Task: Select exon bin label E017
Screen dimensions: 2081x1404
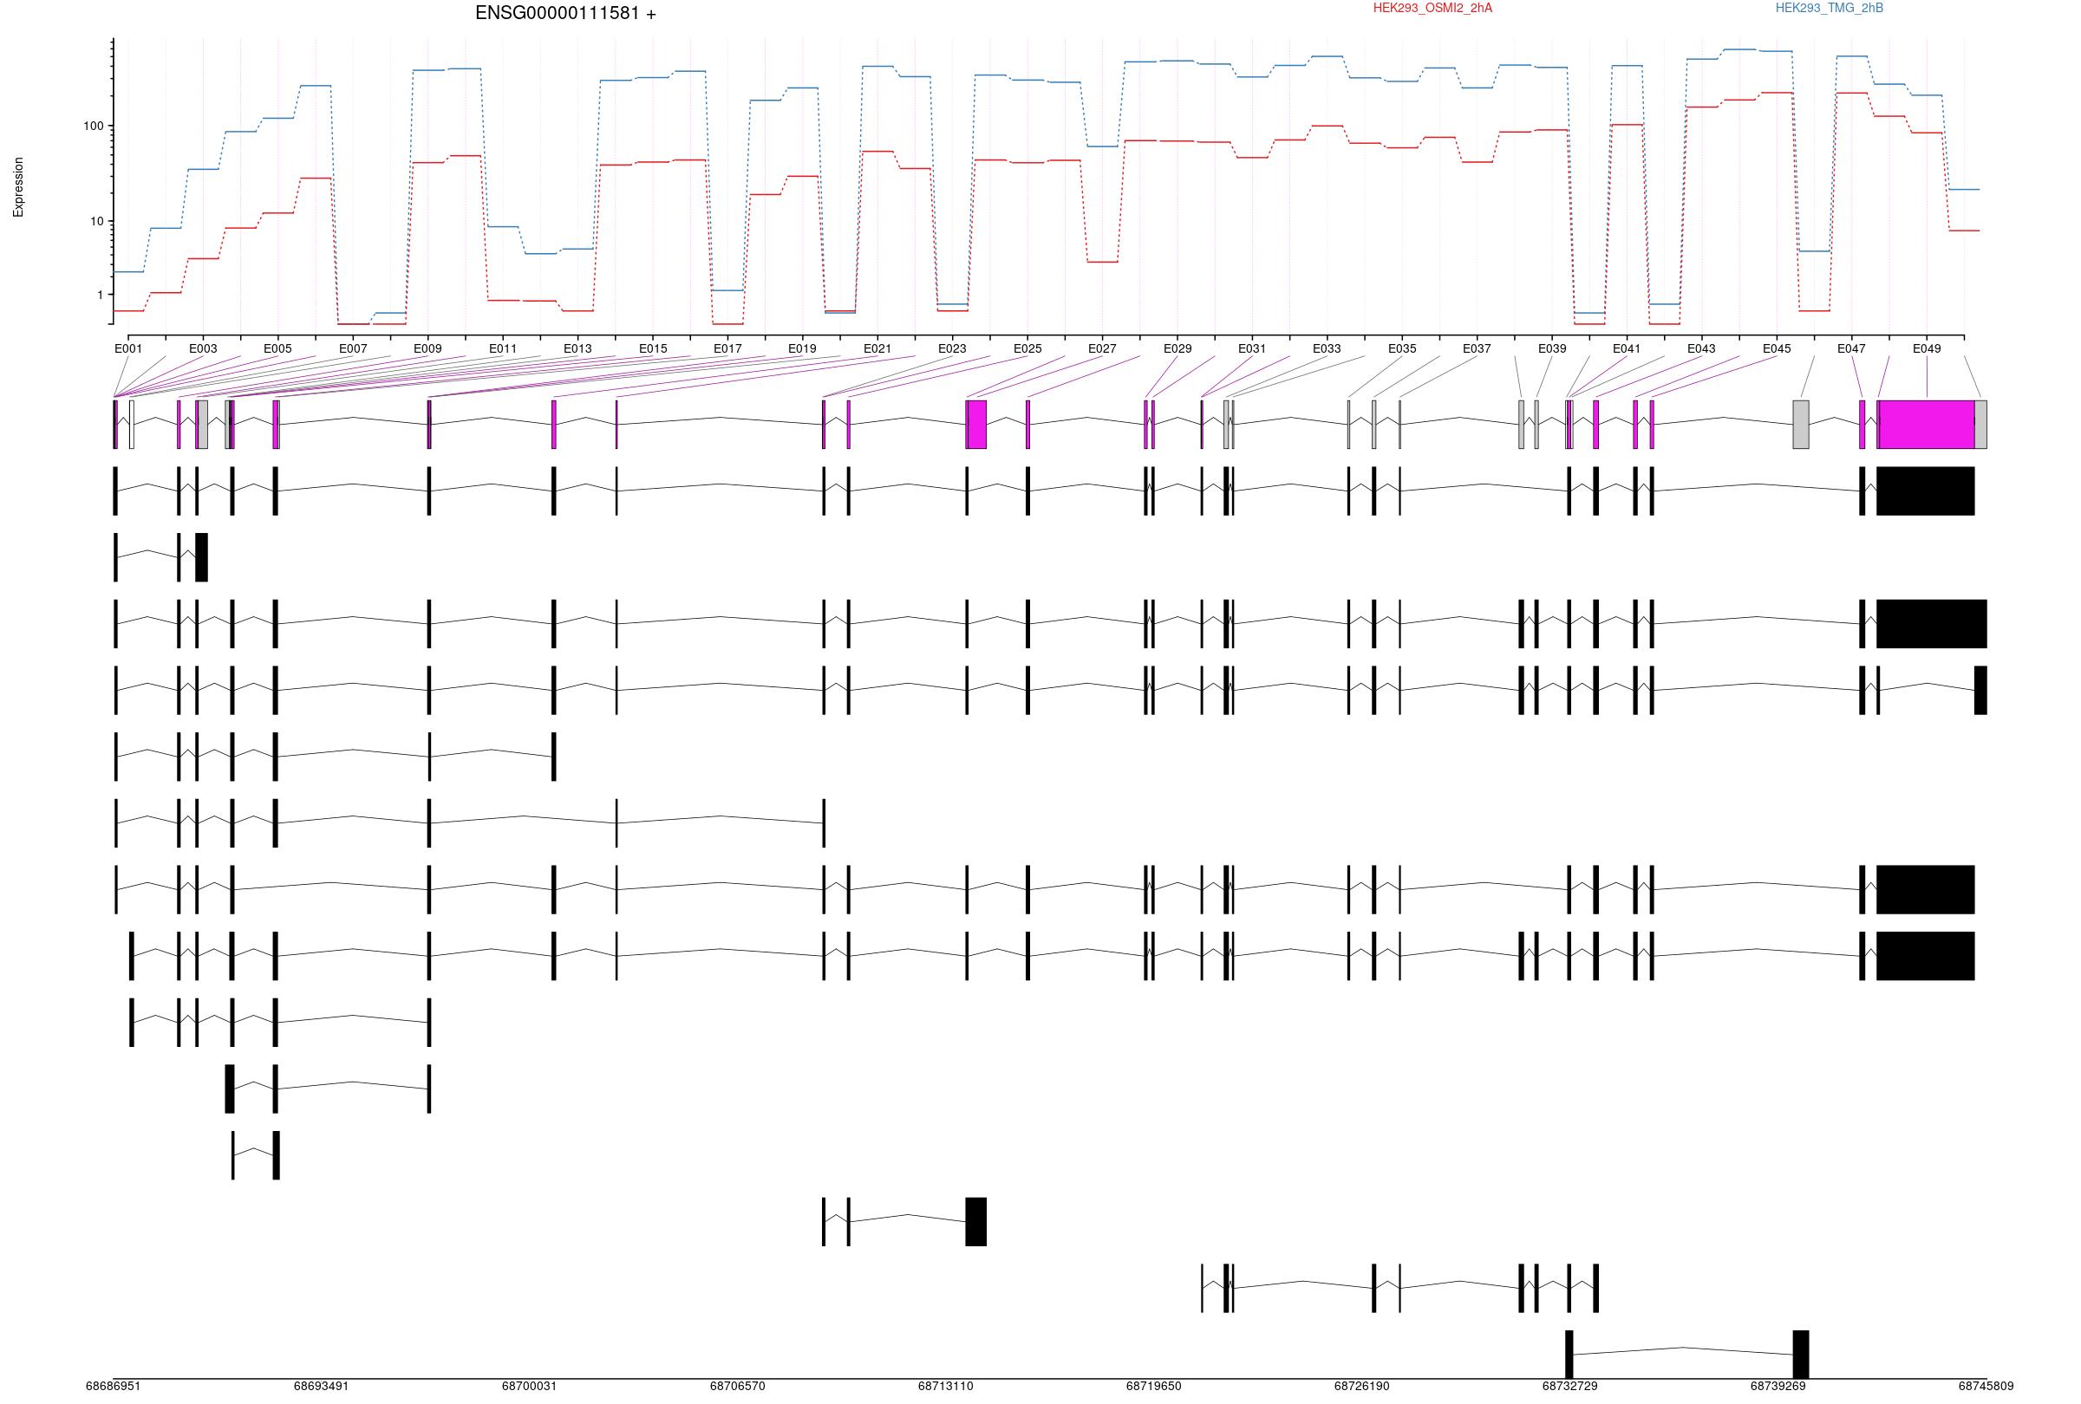Action: pos(727,348)
